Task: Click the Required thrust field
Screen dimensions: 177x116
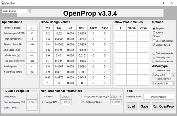Action: tap(32, 44)
